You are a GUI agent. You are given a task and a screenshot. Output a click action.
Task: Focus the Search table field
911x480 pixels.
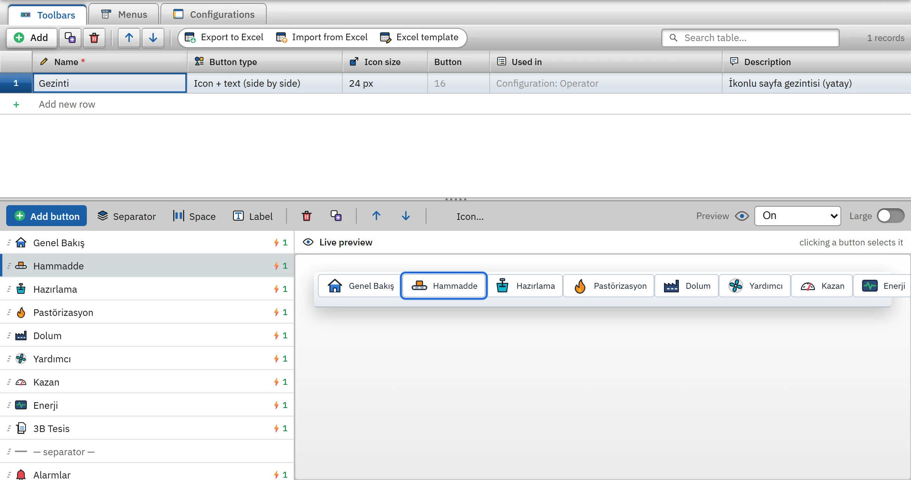pyautogui.click(x=751, y=38)
